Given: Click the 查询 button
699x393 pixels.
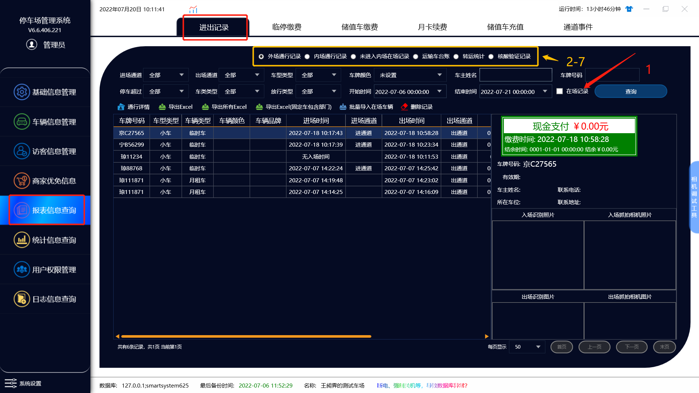Looking at the screenshot, I should click(x=631, y=91).
